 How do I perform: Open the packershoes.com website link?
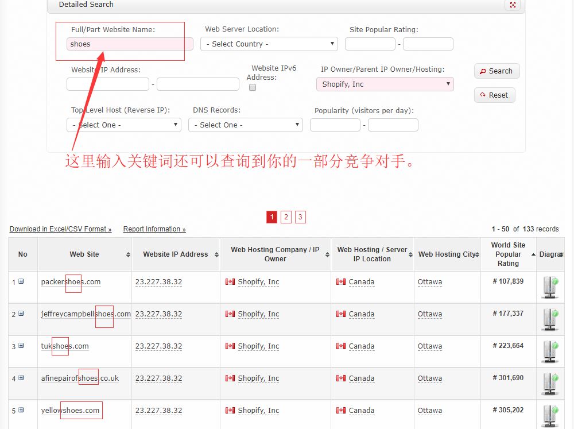71,282
